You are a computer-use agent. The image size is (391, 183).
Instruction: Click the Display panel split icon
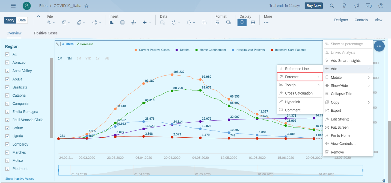coord(253,22)
